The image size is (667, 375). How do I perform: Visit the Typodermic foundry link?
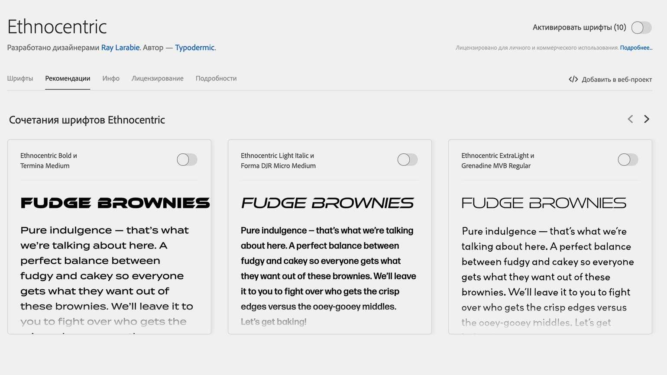[x=194, y=48]
